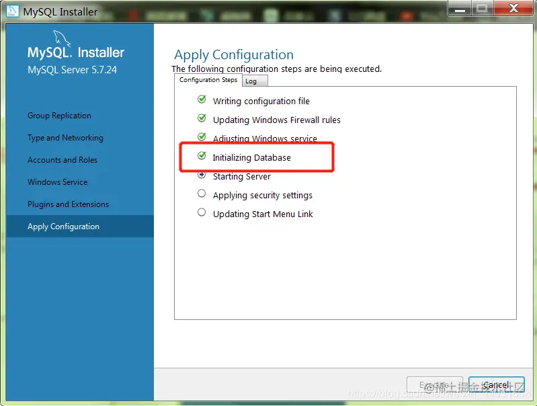Click the 'MySQL Installer' title bar text
This screenshot has width=537, height=406.
point(60,11)
